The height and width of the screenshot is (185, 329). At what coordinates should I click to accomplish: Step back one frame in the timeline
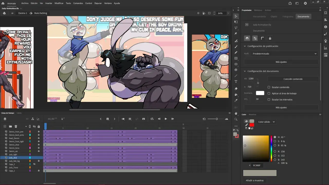point(159,119)
